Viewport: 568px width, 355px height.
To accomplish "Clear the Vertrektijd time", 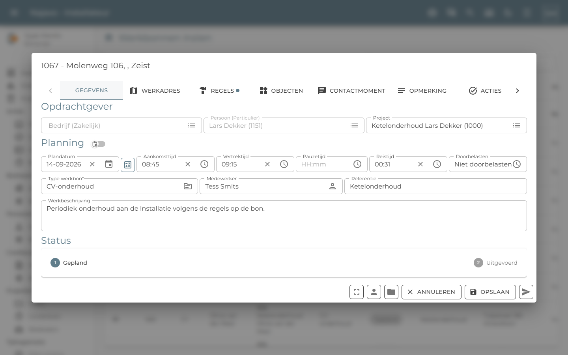I will [x=267, y=164].
